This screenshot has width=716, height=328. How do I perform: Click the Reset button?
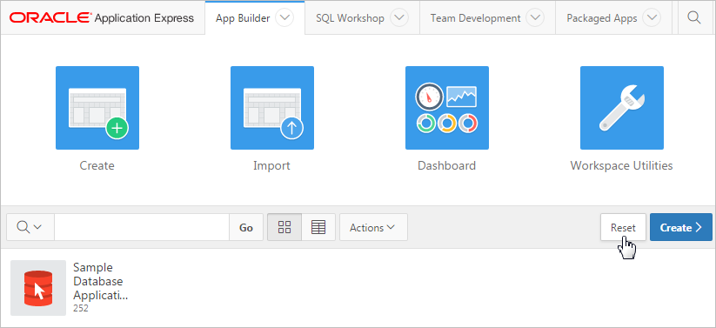(x=623, y=227)
